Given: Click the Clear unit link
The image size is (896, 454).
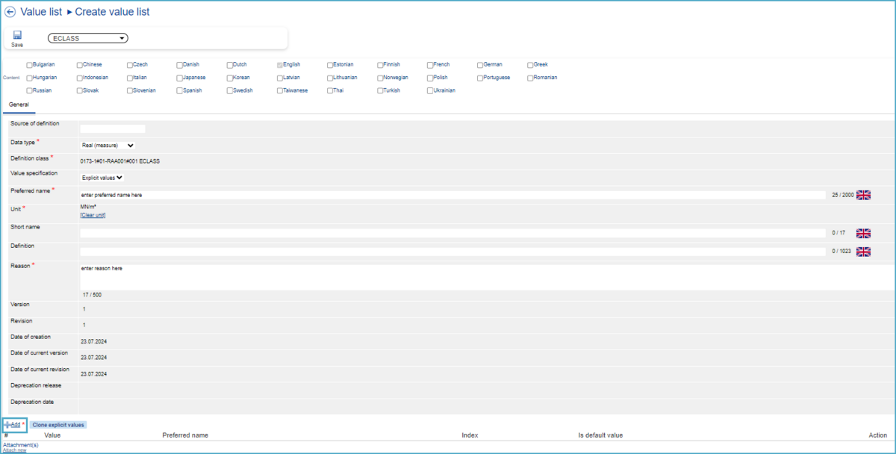Looking at the screenshot, I should click(93, 215).
